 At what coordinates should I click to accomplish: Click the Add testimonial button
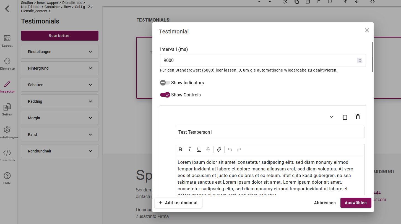(x=178, y=203)
